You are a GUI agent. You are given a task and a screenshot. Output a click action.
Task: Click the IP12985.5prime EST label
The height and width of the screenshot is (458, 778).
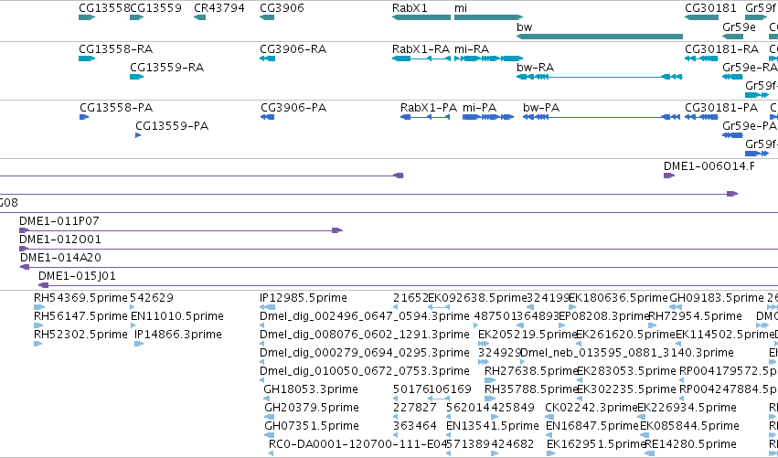304,298
